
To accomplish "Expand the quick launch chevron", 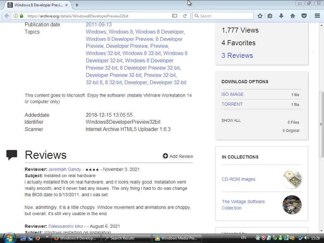I will [x=47, y=237].
